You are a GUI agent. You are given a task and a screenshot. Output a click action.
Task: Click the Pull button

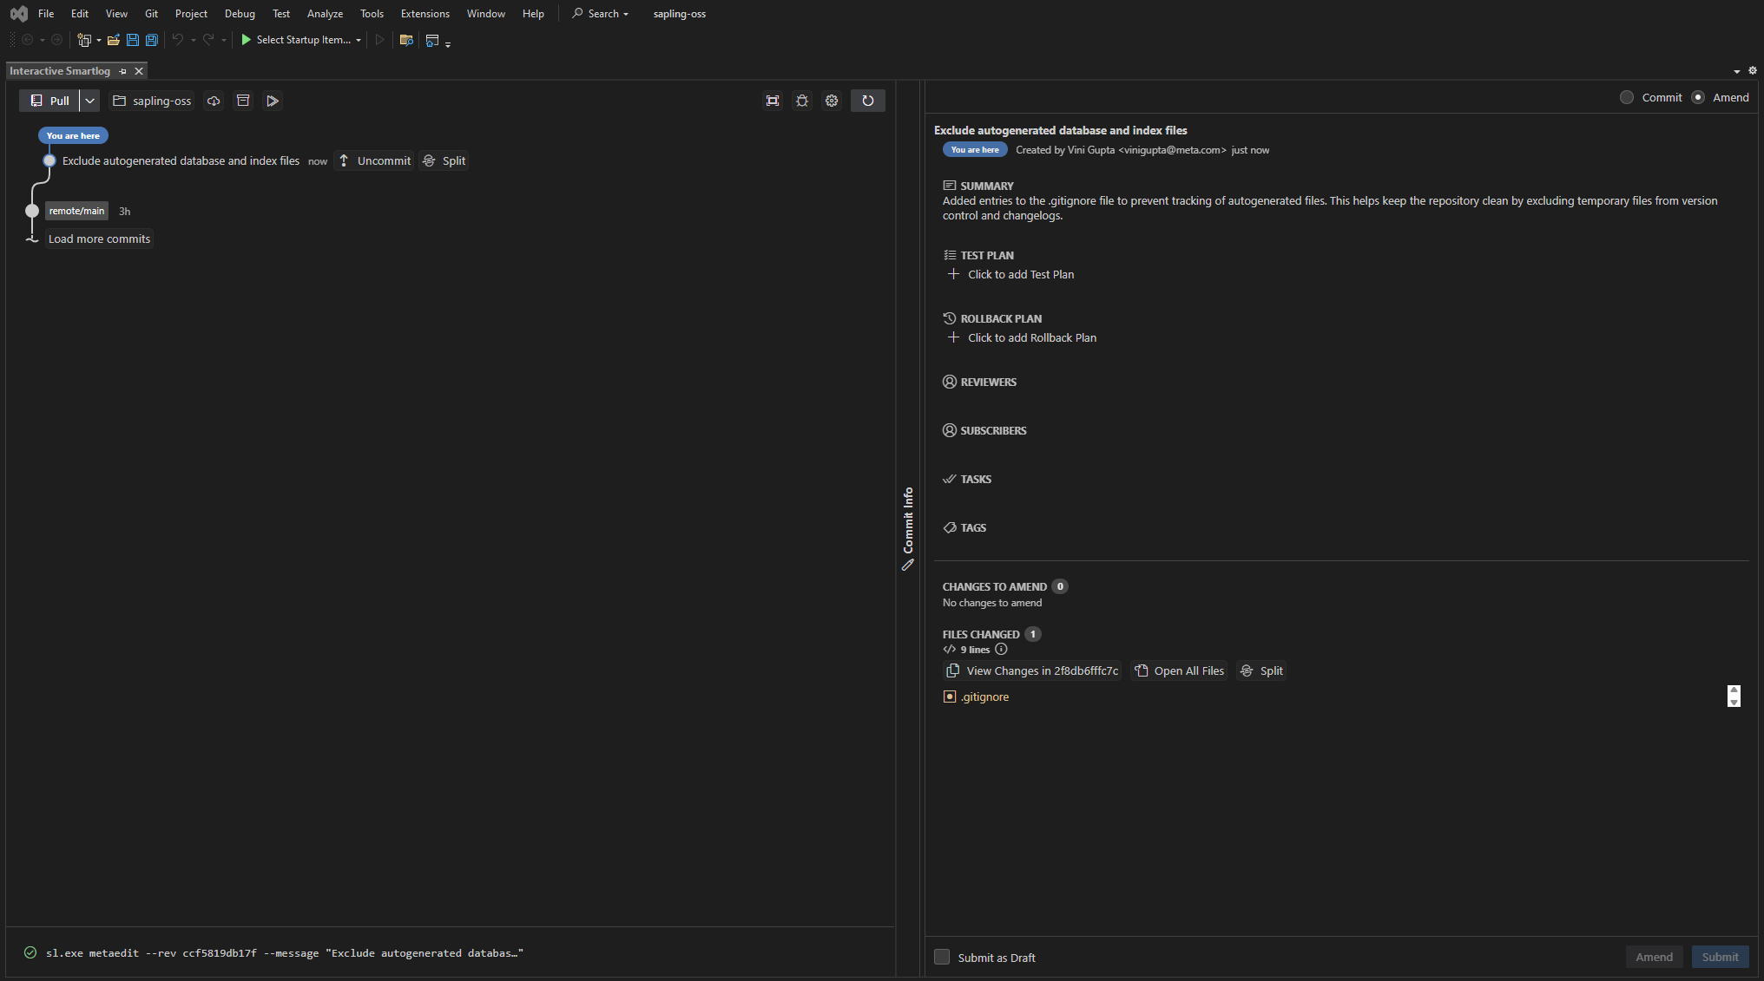pyautogui.click(x=49, y=101)
